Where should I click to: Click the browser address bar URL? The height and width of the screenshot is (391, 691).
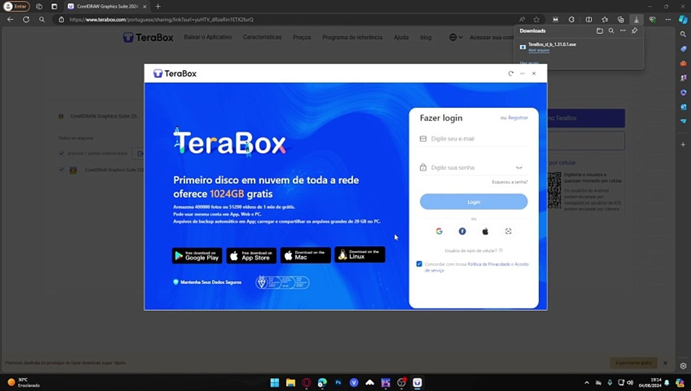(161, 20)
